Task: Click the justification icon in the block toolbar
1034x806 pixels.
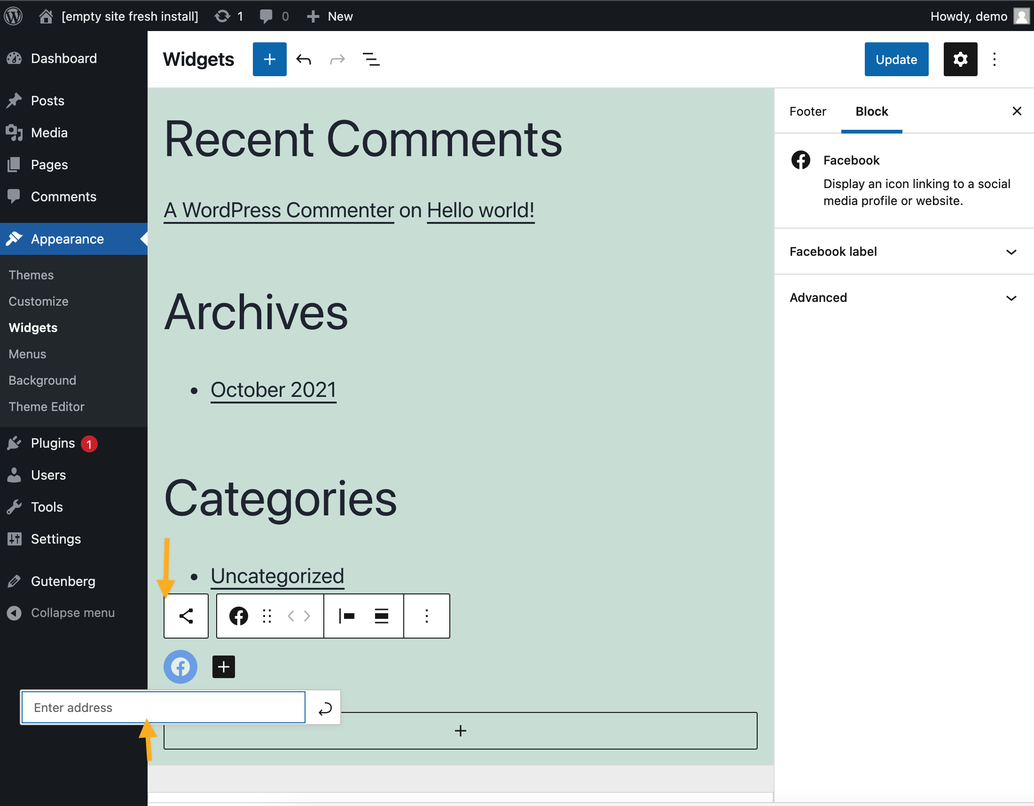Action: click(x=381, y=616)
